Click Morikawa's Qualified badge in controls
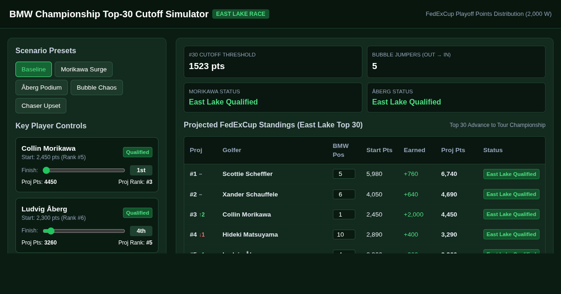Screen dimensions: 561x294 [137, 152]
